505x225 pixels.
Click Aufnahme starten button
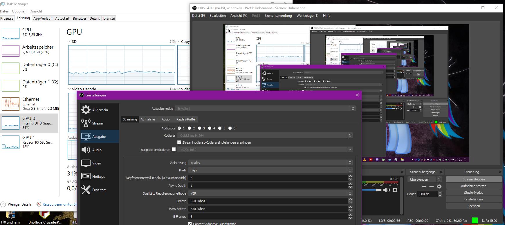click(x=474, y=186)
